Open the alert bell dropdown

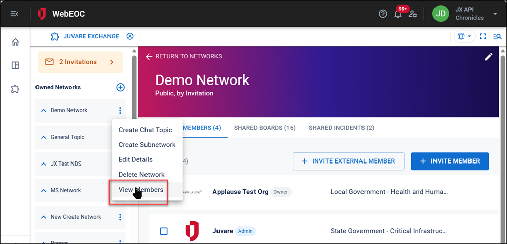pyautogui.click(x=464, y=36)
